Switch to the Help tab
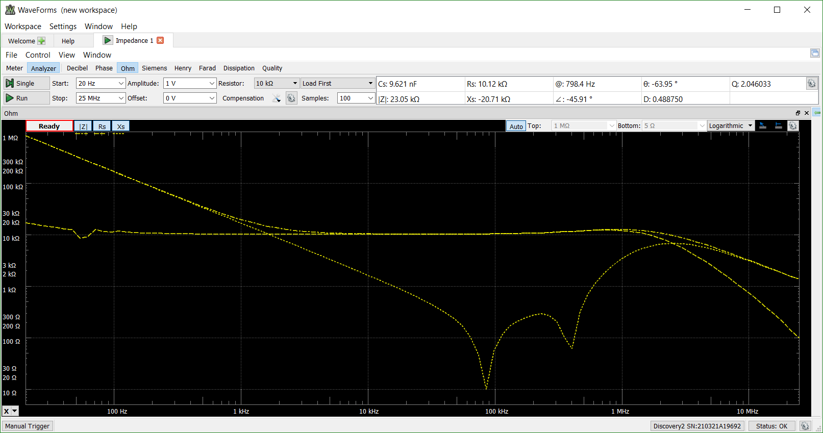The height and width of the screenshot is (433, 823). 68,41
